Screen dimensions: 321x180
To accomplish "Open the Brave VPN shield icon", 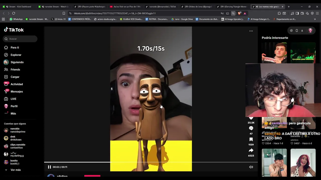I will click(x=312, y=13).
